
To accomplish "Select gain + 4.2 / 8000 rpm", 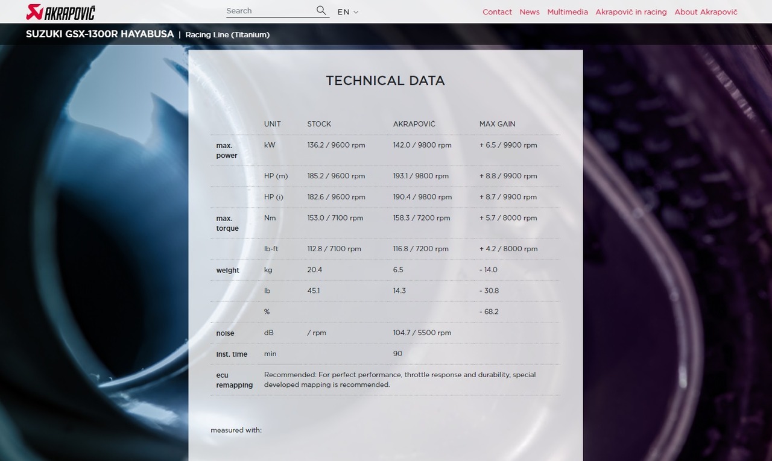I will (x=508, y=249).
